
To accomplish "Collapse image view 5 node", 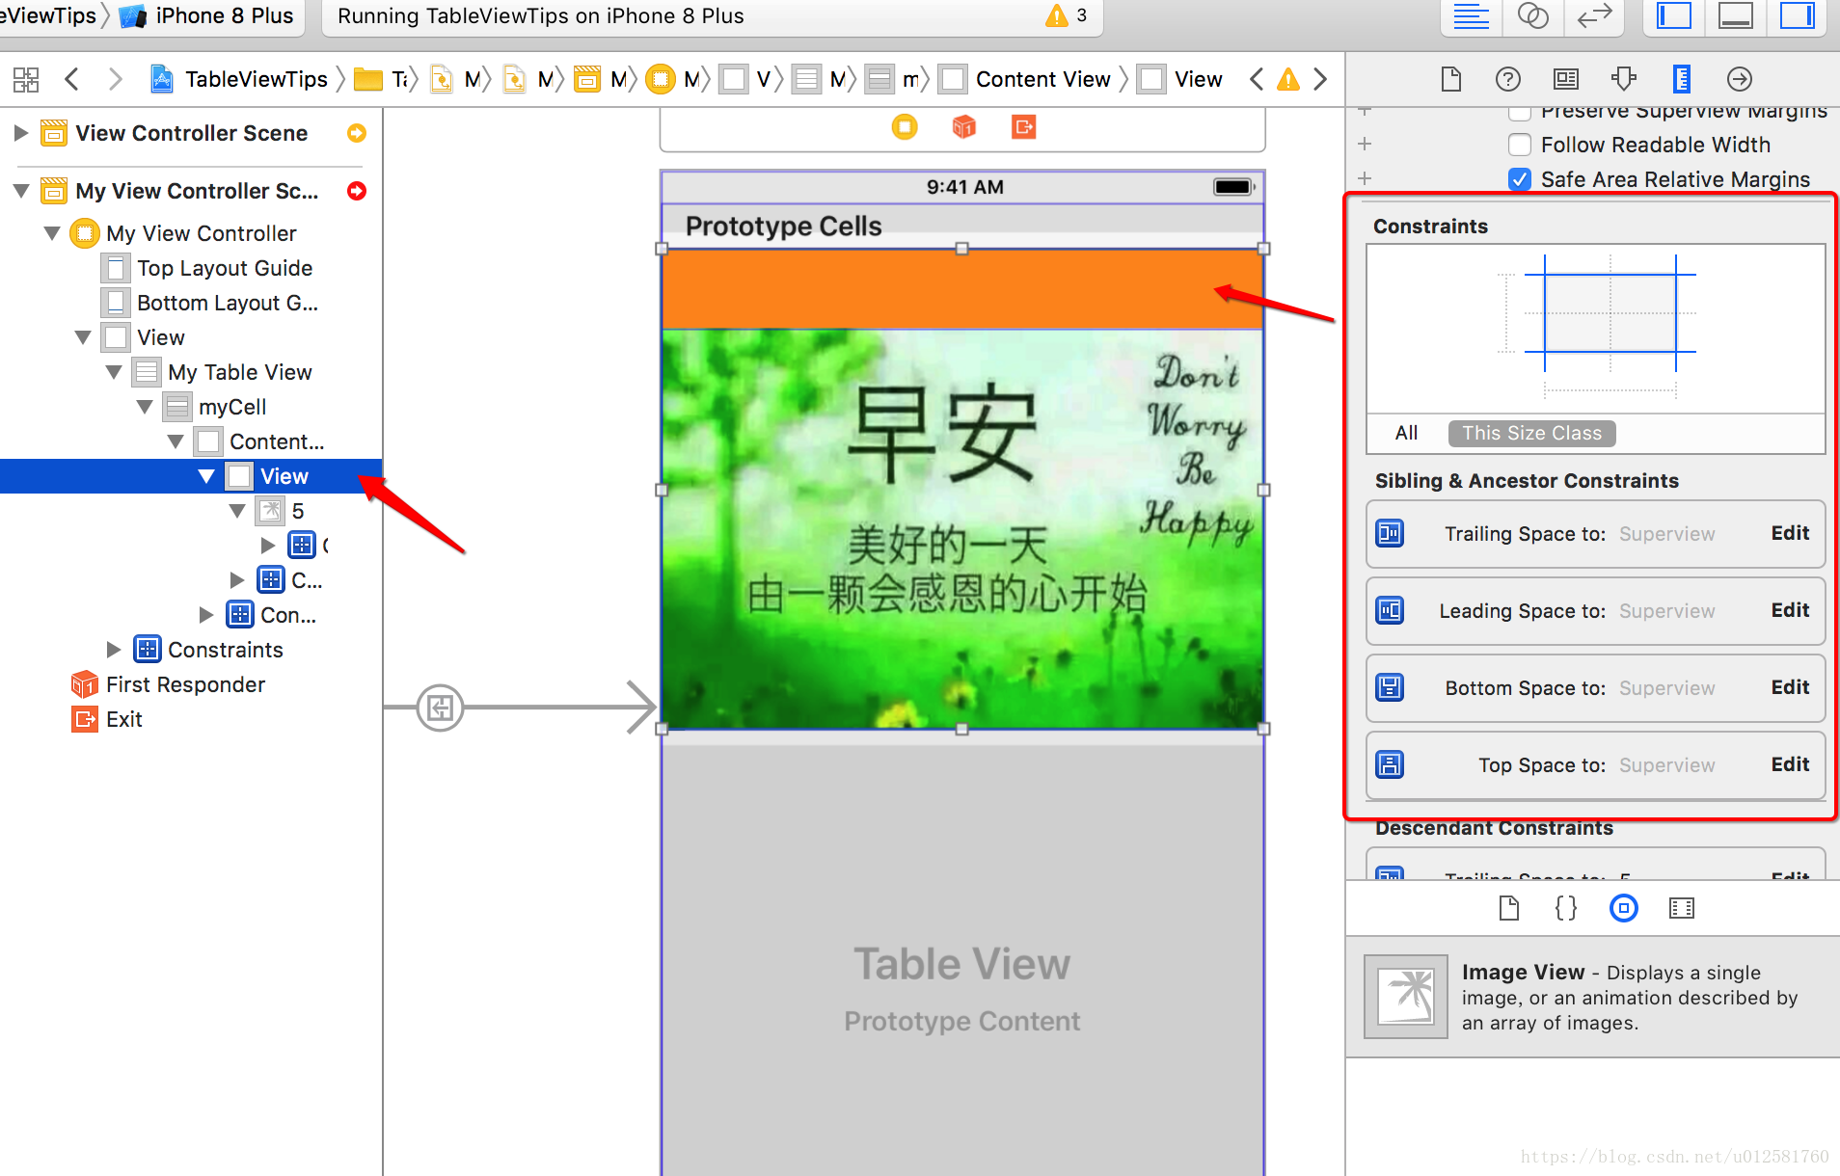I will (x=237, y=511).
